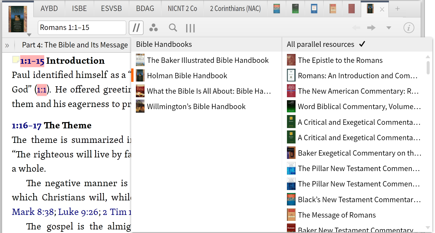The width and height of the screenshot is (435, 233).
Task: Go forward with the right arrow
Action: (x=371, y=28)
